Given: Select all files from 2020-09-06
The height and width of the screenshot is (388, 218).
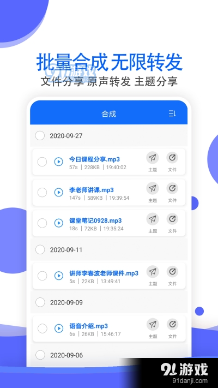Looking at the screenshot, I should click(x=40, y=355).
